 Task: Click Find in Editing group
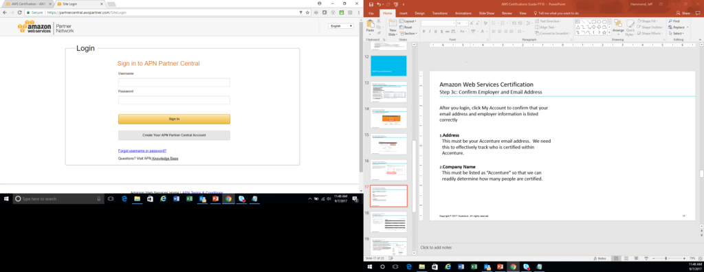[674, 21]
